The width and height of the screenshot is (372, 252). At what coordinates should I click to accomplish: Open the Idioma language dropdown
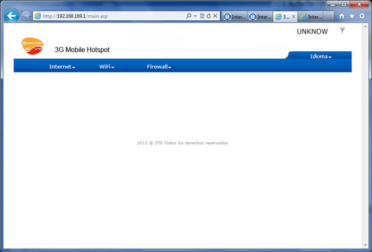(x=321, y=57)
